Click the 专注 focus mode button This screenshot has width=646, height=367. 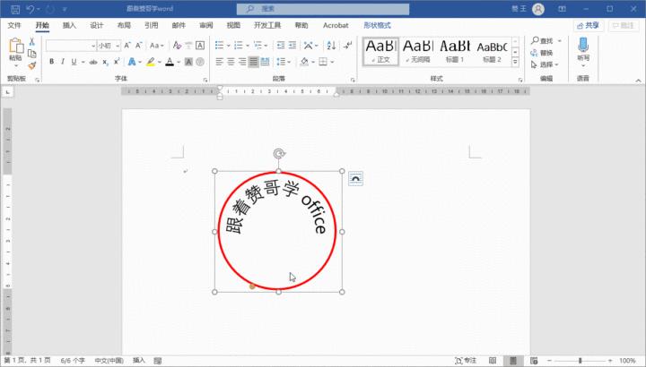click(x=466, y=361)
